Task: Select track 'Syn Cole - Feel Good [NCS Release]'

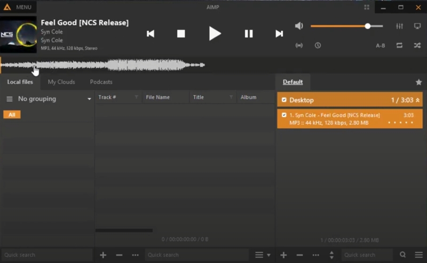Action: click(350, 119)
